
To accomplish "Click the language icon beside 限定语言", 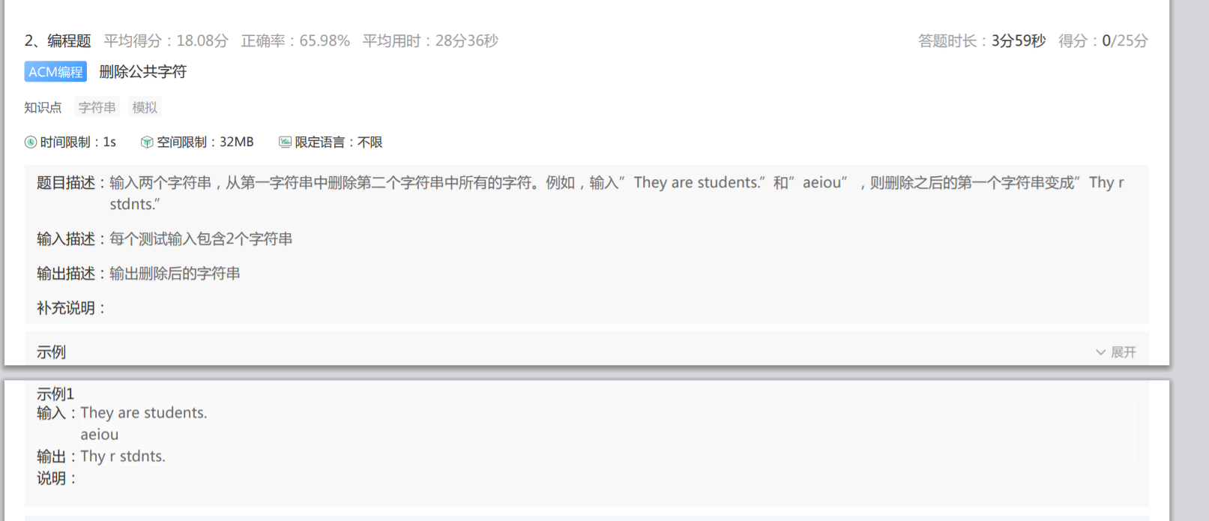I will coord(285,142).
